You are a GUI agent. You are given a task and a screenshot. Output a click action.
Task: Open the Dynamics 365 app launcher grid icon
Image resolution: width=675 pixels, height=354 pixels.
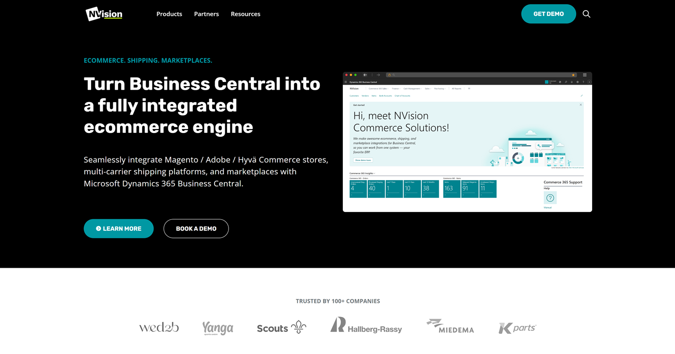point(346,82)
